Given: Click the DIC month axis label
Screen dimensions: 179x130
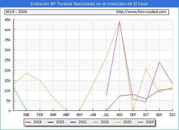Looking at the screenshot, I should click(x=172, y=115).
